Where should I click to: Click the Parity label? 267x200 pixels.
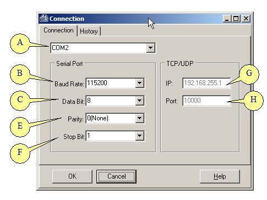[x=75, y=119]
